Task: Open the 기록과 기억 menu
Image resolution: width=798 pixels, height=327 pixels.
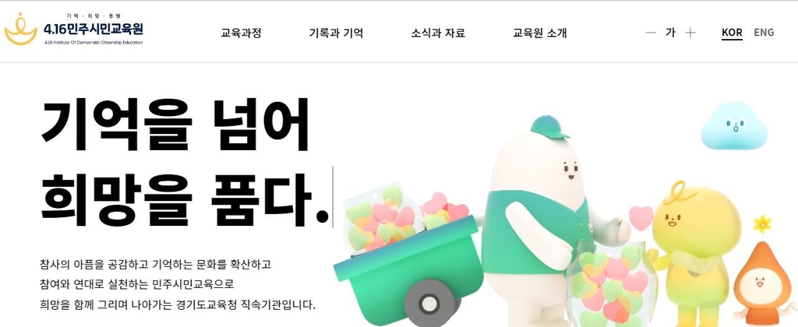Action: [336, 33]
